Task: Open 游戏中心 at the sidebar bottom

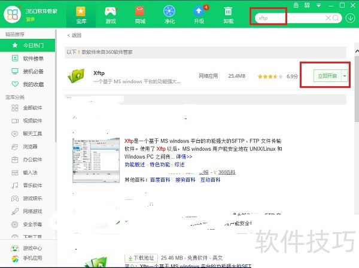Action: point(26,248)
